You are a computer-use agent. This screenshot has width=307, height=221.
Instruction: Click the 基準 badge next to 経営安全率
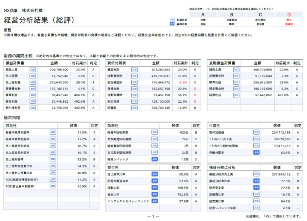256,188
